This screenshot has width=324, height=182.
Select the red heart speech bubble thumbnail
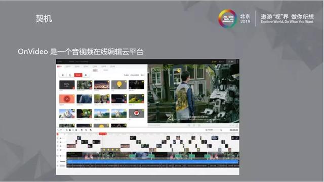136,113
